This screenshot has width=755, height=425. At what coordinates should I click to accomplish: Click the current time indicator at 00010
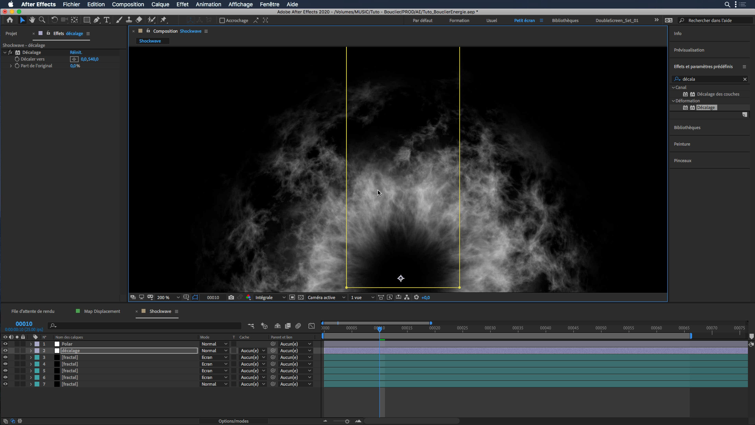click(x=379, y=329)
